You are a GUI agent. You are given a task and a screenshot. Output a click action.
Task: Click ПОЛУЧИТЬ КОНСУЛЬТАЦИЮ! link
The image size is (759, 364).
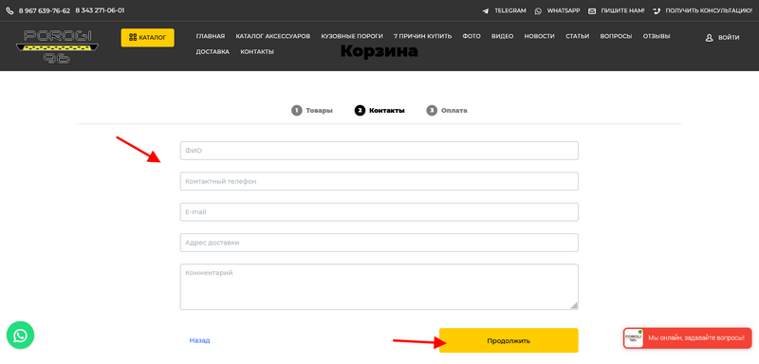pos(709,10)
